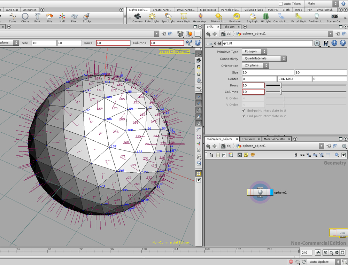
Task: Open the Primitive Type dropdown
Action: pyautogui.click(x=254, y=52)
